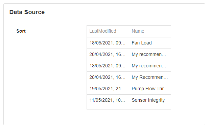Click the Name column header
The height and width of the screenshot is (128, 209).
click(150, 31)
